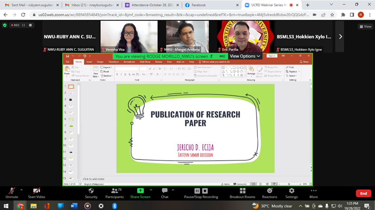Viewport: 375px width, 210px height.
Task: Open Breakout Rooms
Action: tap(242, 191)
